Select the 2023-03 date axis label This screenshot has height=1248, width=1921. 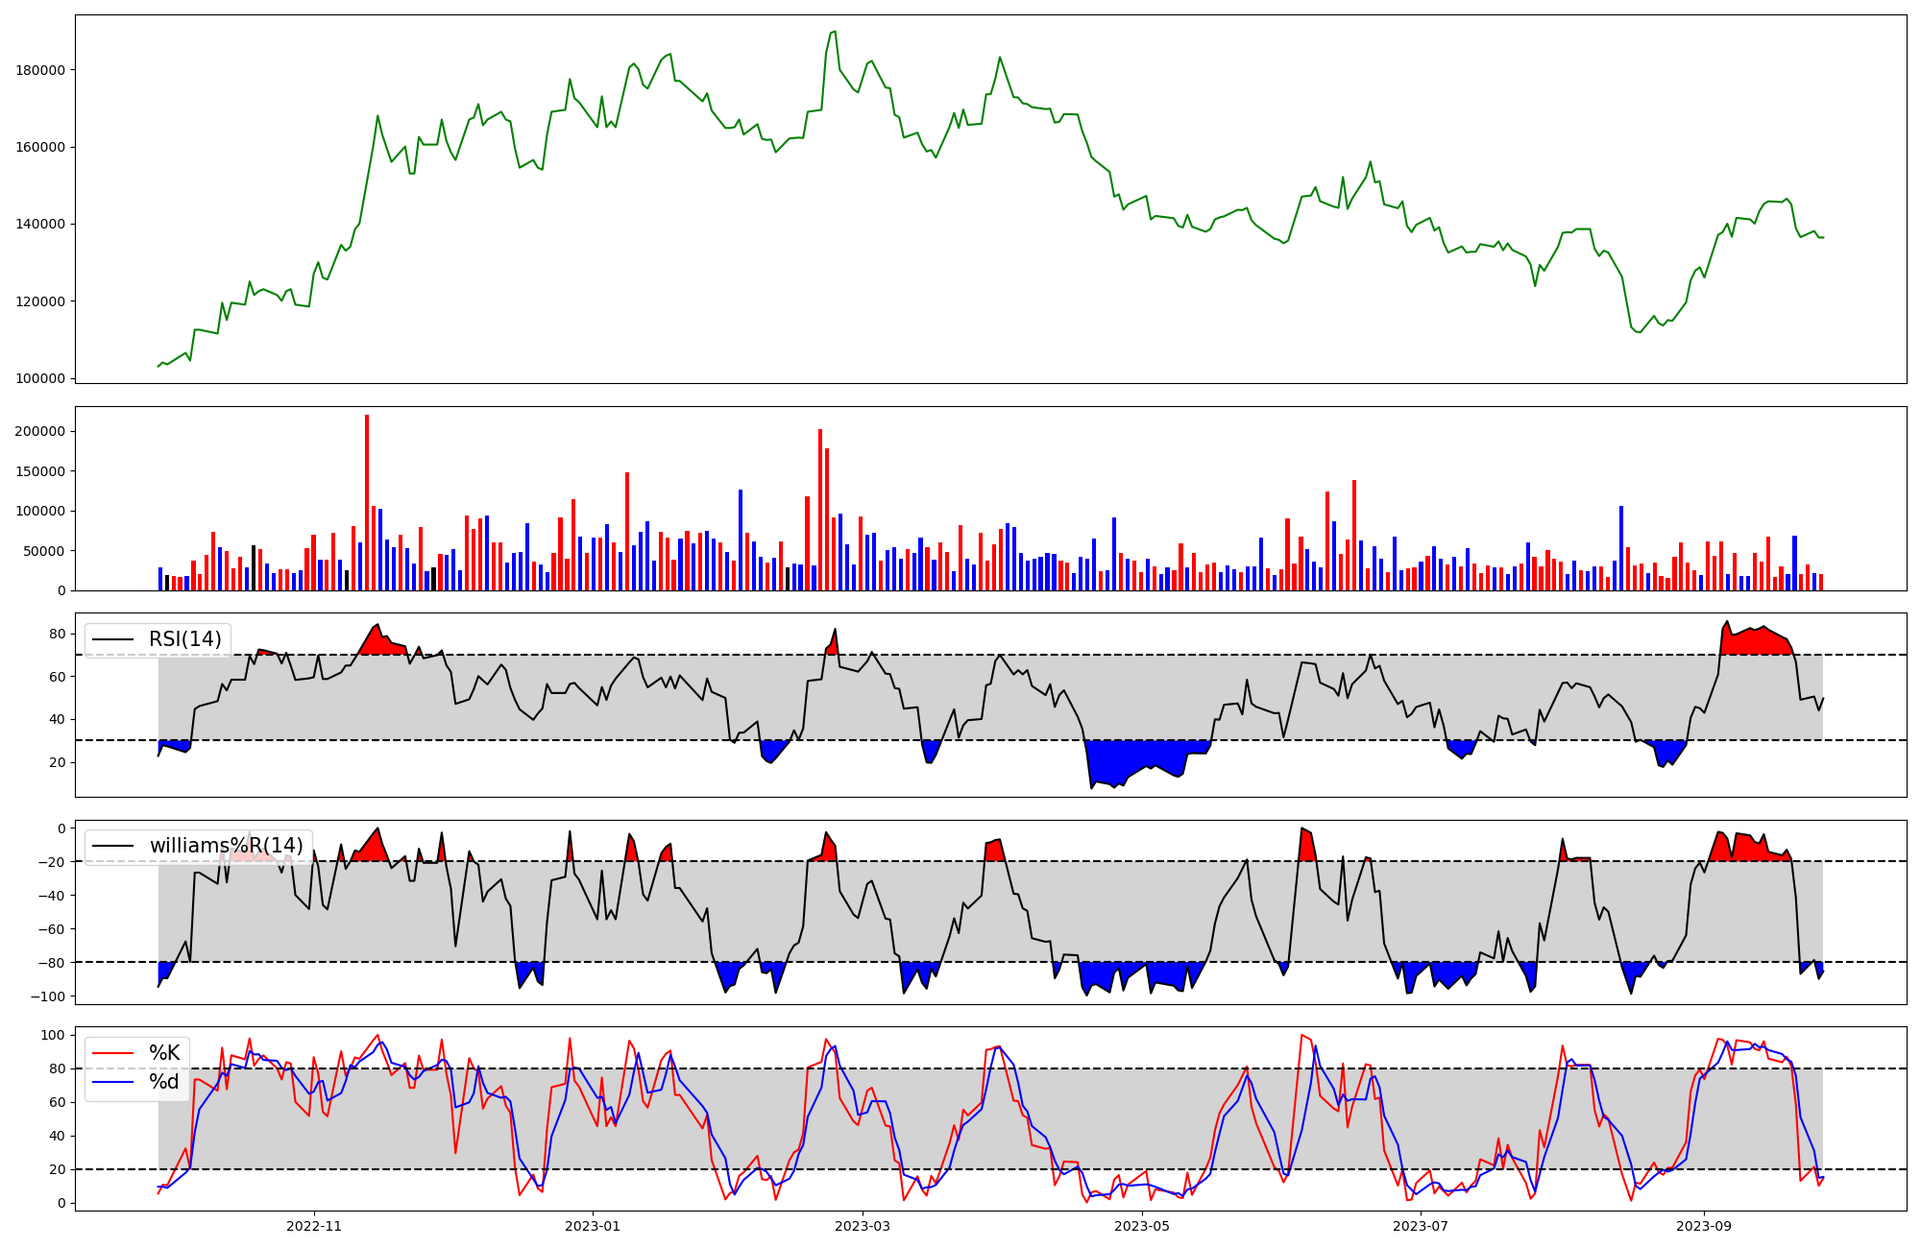click(863, 1226)
